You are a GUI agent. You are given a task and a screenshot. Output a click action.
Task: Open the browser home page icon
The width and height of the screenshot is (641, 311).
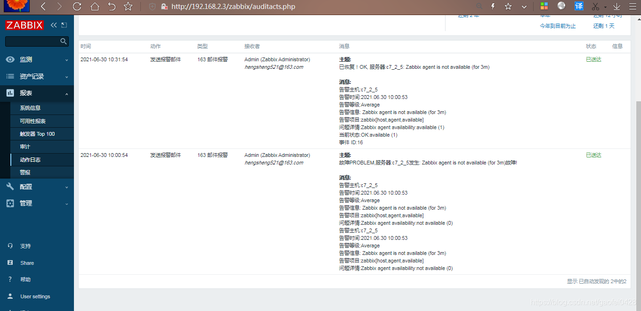[x=95, y=7]
